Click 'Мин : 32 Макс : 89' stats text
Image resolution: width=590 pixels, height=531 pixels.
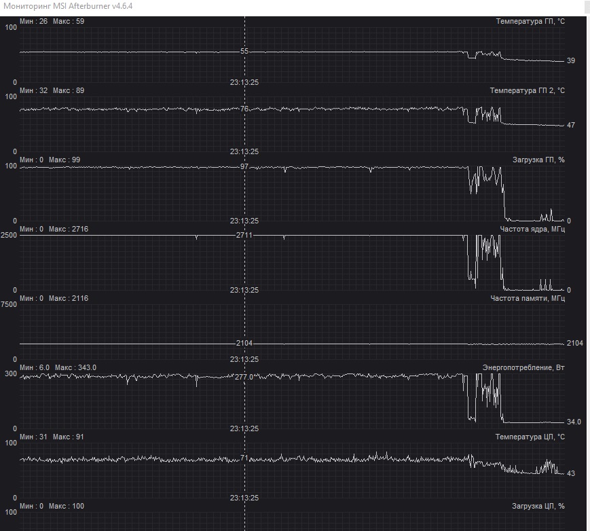coord(52,91)
